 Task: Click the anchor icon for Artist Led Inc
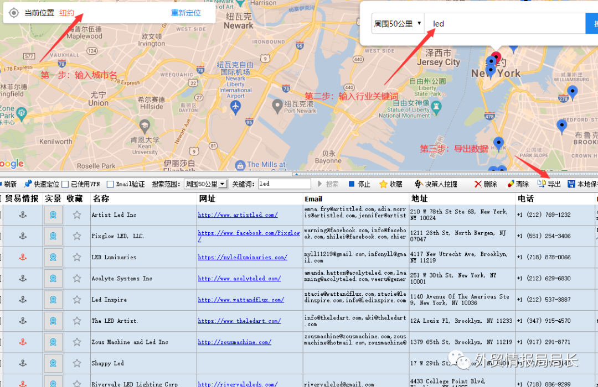coord(23,215)
